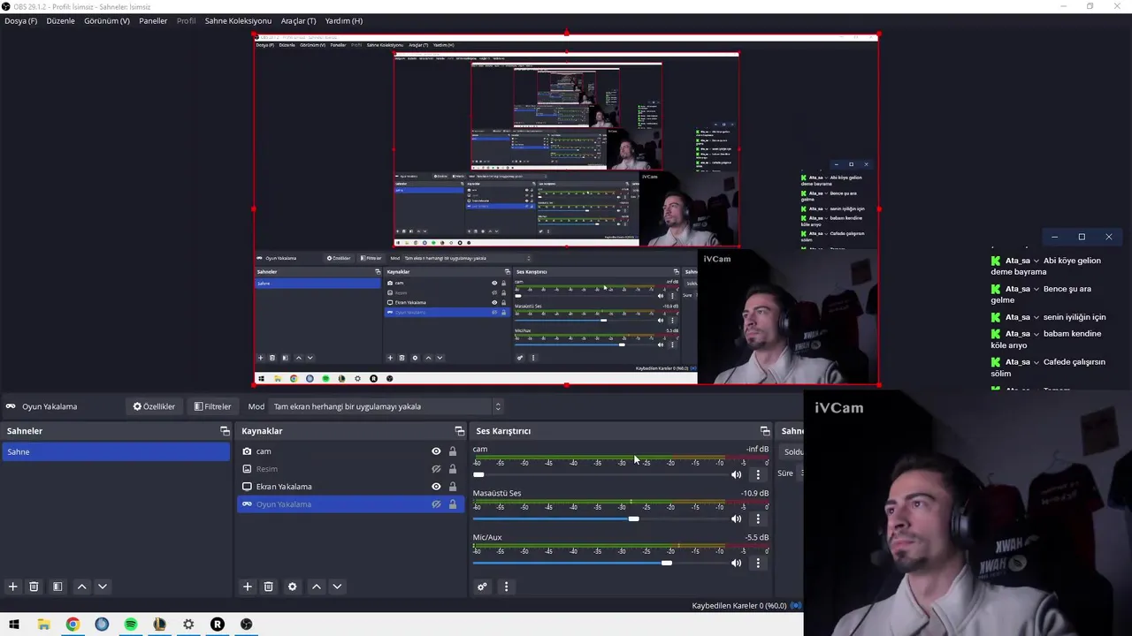
Task: Move selected source down in Kaynaklar
Action: (x=337, y=587)
